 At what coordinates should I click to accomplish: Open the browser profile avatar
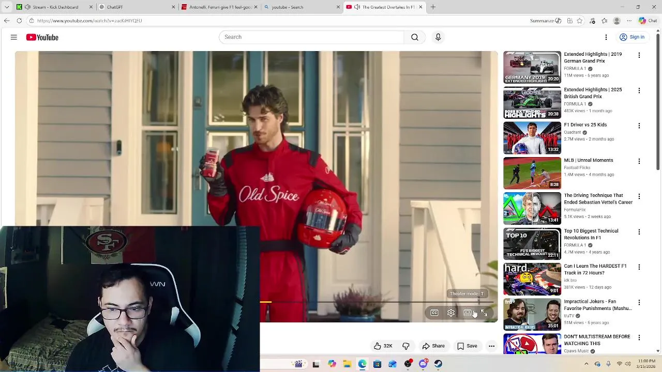616,21
